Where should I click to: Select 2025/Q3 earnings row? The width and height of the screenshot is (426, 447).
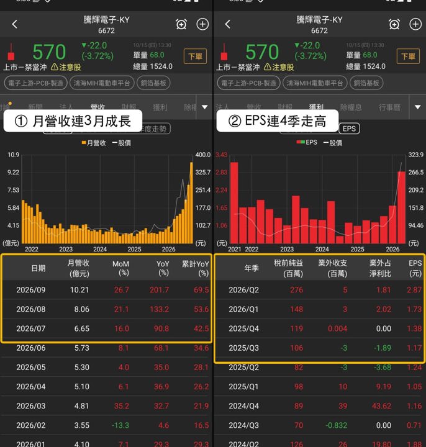(319, 348)
